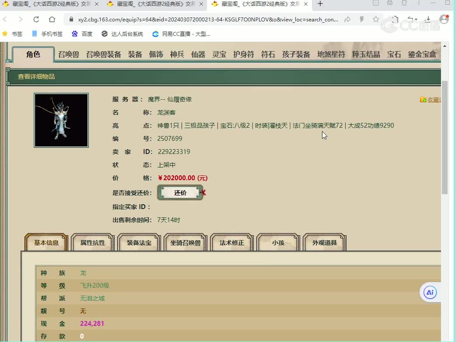
Task: Open the 装备 tab
Action: [x=135, y=54]
